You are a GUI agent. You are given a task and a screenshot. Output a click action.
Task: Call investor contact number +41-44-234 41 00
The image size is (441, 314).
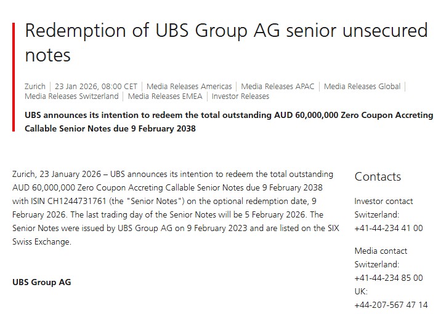click(389, 228)
